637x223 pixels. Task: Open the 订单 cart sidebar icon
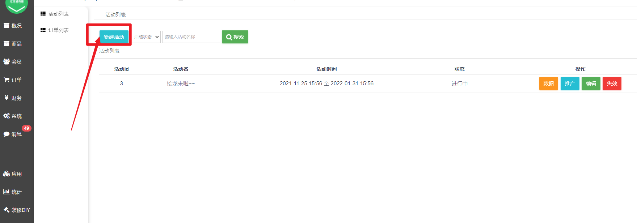(7, 80)
